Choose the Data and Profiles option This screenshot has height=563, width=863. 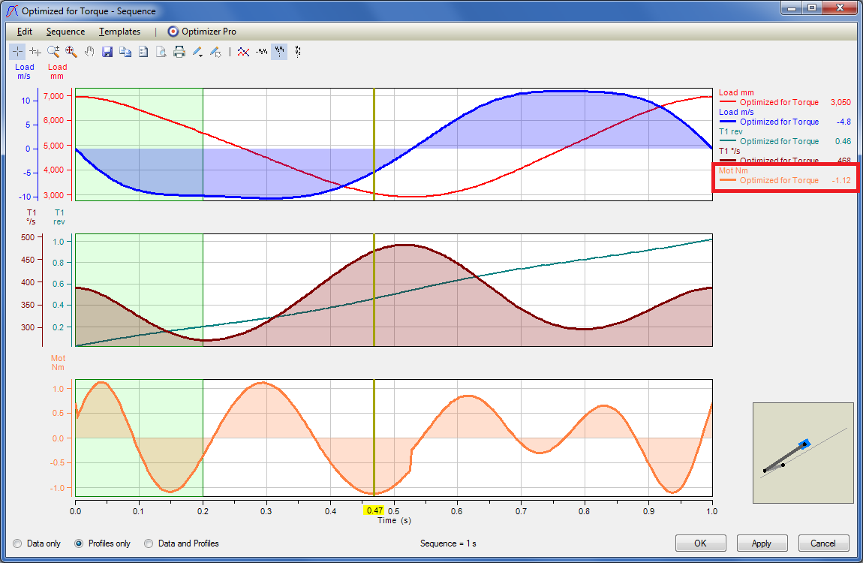(149, 543)
